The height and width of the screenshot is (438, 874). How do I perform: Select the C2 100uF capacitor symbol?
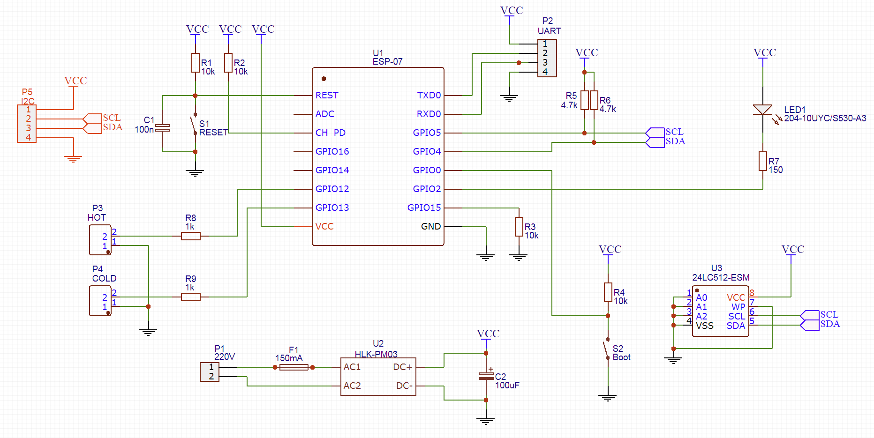(x=486, y=376)
